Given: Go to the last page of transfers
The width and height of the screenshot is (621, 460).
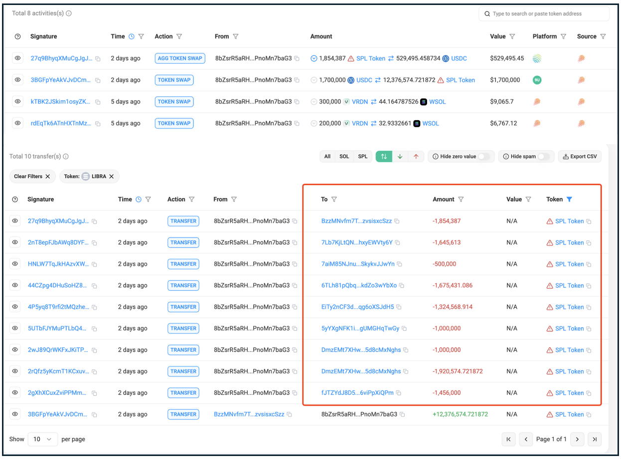Looking at the screenshot, I should click(x=594, y=439).
